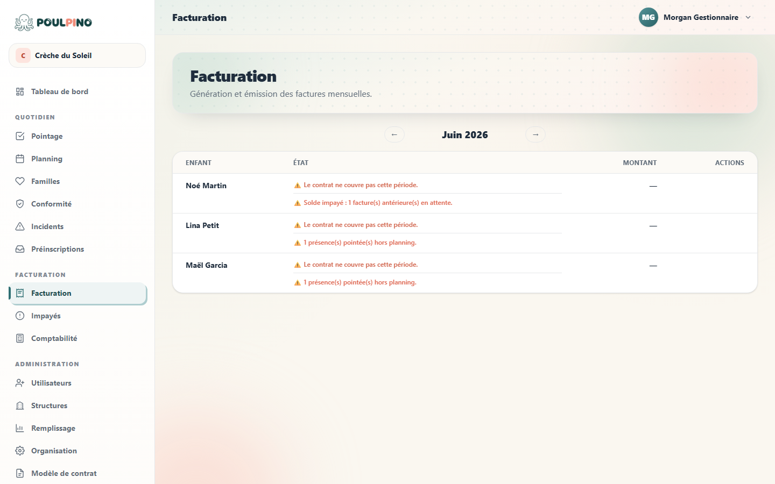This screenshot has height=484, width=775.
Task: Click the MONTANT column header
Action: (x=640, y=162)
